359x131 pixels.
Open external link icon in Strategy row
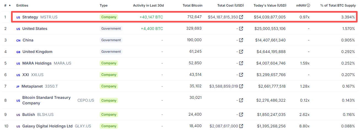coord(241,17)
